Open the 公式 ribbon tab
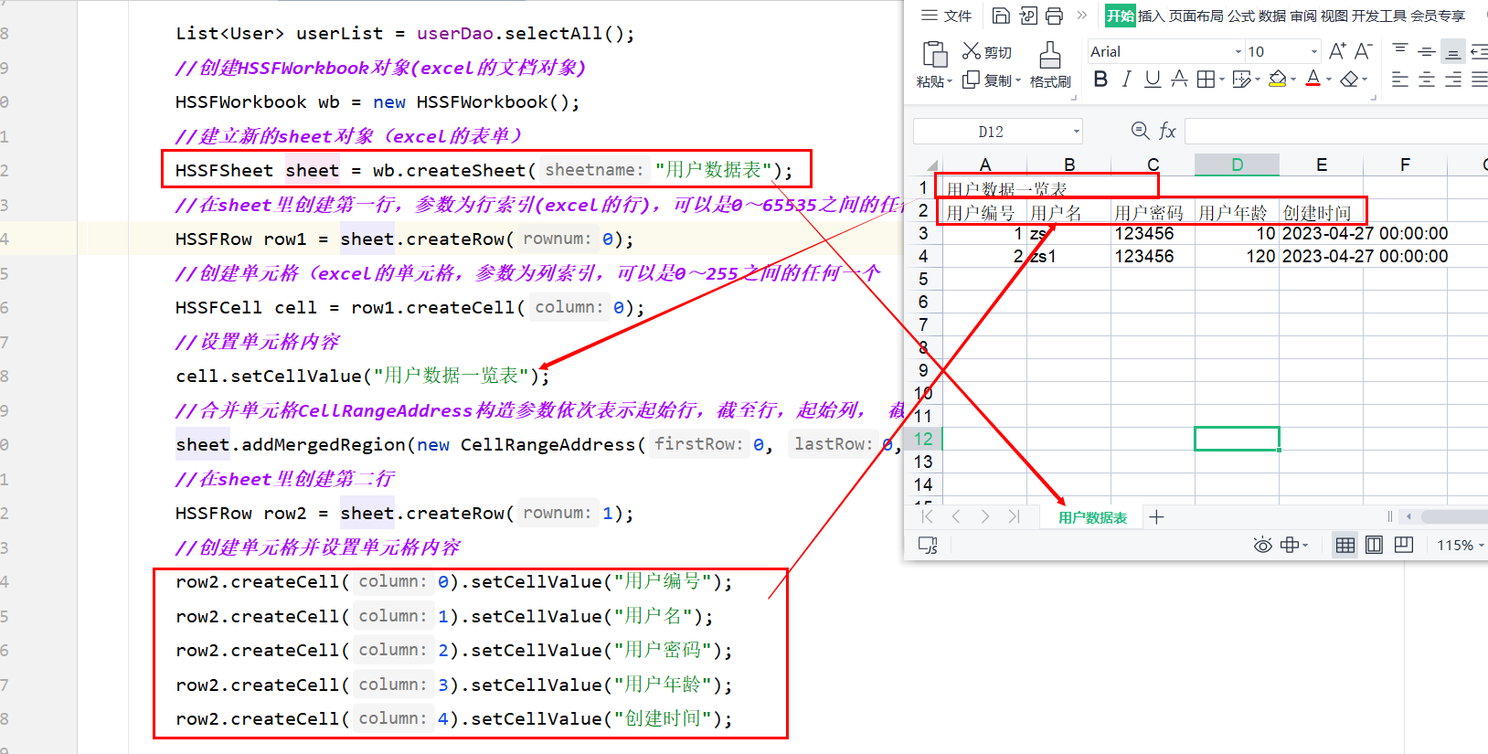1488x754 pixels. [1240, 16]
